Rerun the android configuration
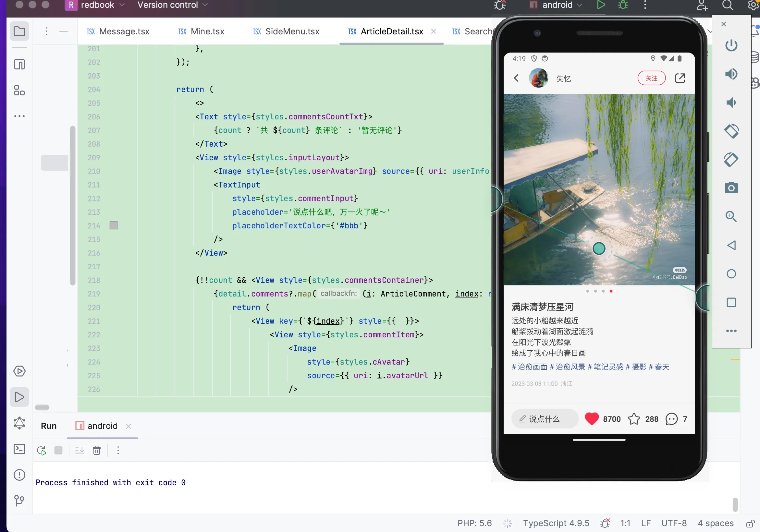The image size is (760, 532). coord(42,450)
